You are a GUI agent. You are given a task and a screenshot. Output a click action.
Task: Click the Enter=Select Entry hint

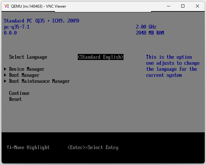(93, 148)
